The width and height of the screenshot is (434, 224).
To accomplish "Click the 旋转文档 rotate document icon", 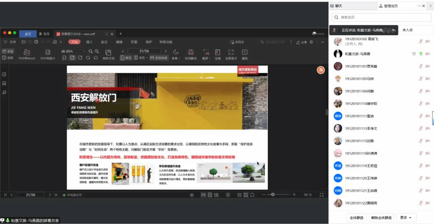I will 108,53.
